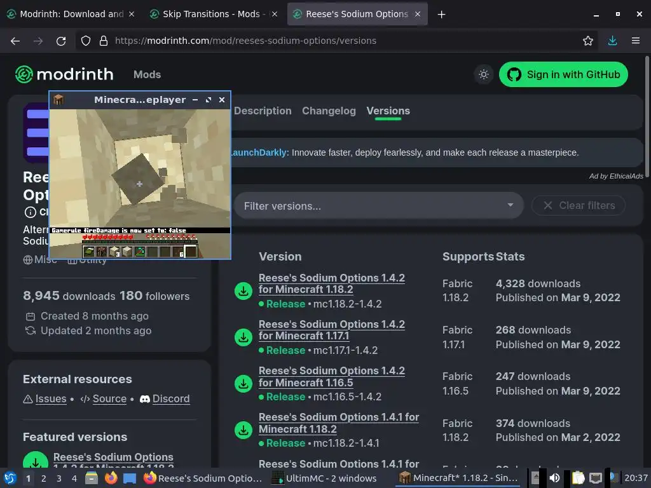Click the Clear filters button

pyautogui.click(x=579, y=205)
